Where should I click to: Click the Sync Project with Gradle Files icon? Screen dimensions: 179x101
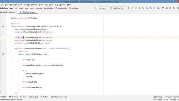[167, 8]
